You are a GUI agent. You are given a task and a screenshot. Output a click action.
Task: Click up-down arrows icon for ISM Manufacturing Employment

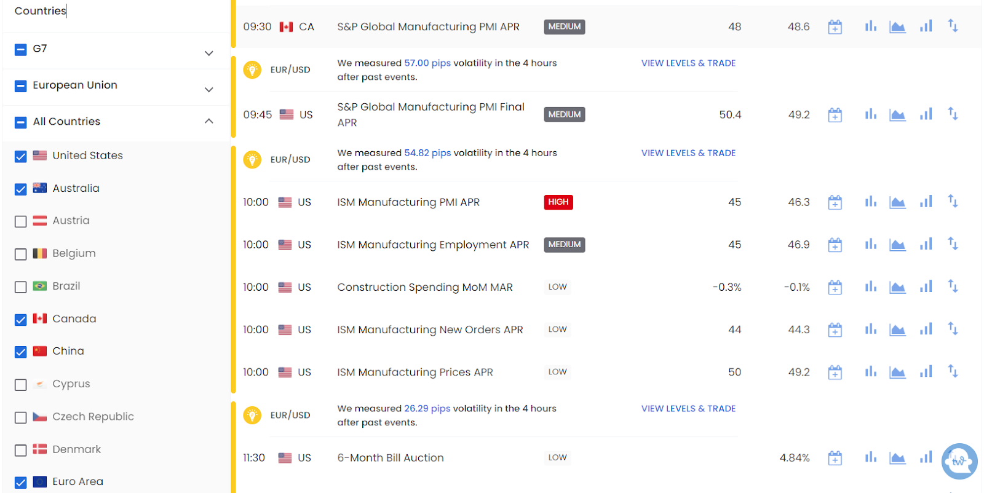(x=953, y=245)
